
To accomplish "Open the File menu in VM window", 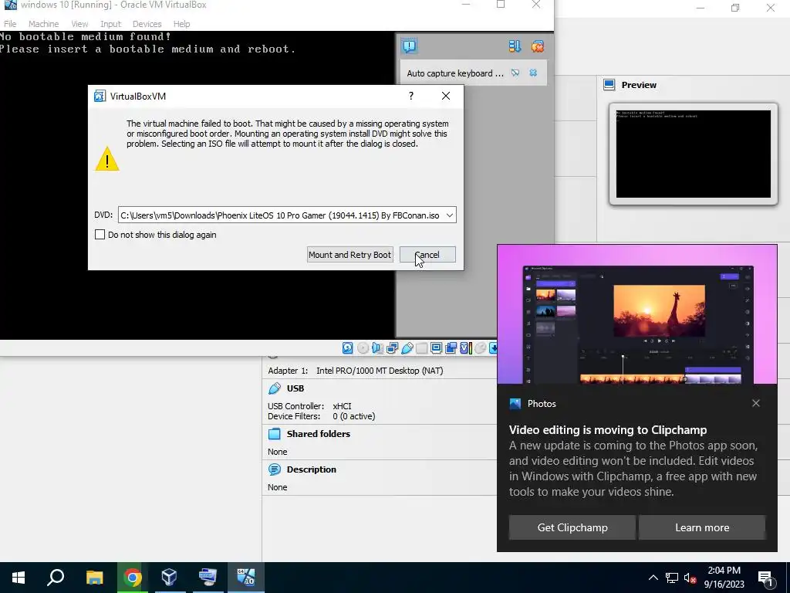I will pos(10,24).
